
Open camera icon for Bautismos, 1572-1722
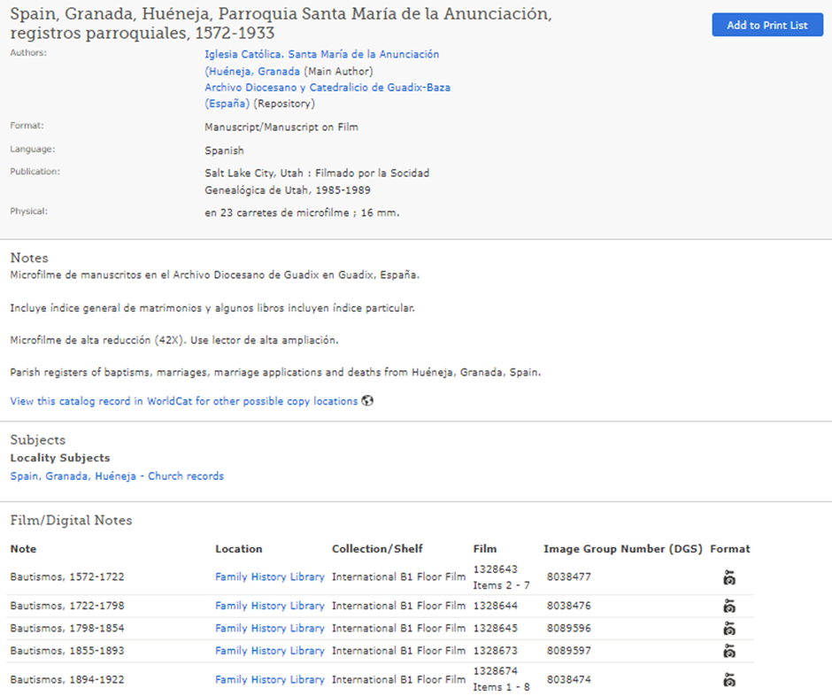[728, 578]
